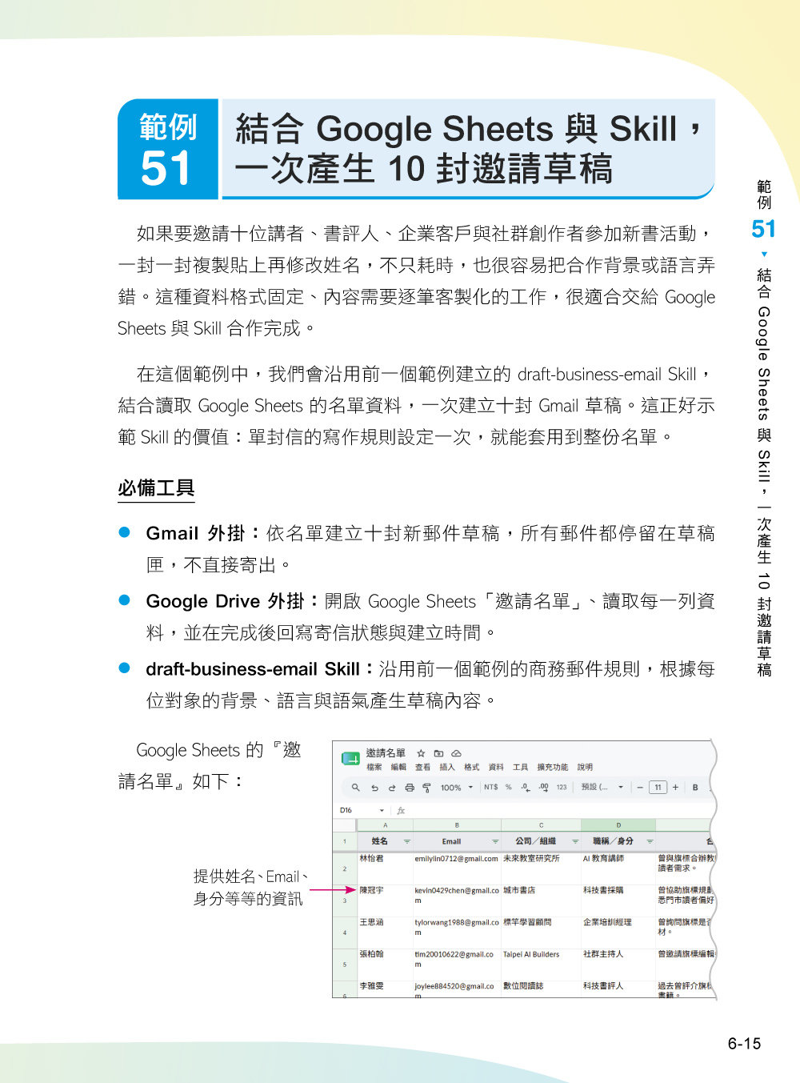Click the print icon

pyautogui.click(x=410, y=788)
